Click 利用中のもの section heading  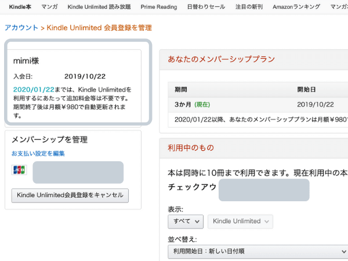[191, 148]
